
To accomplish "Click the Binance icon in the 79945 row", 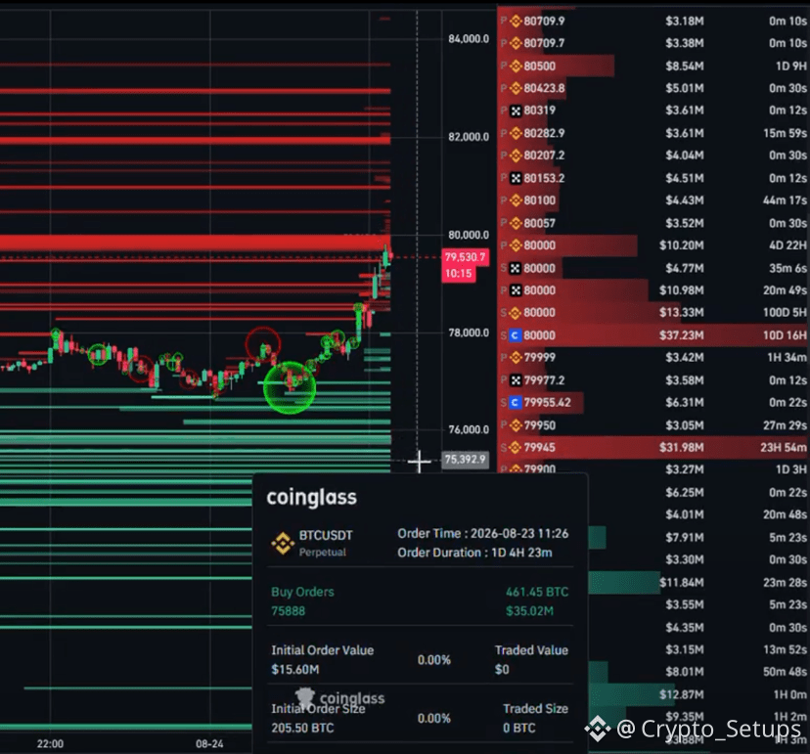I will [516, 447].
